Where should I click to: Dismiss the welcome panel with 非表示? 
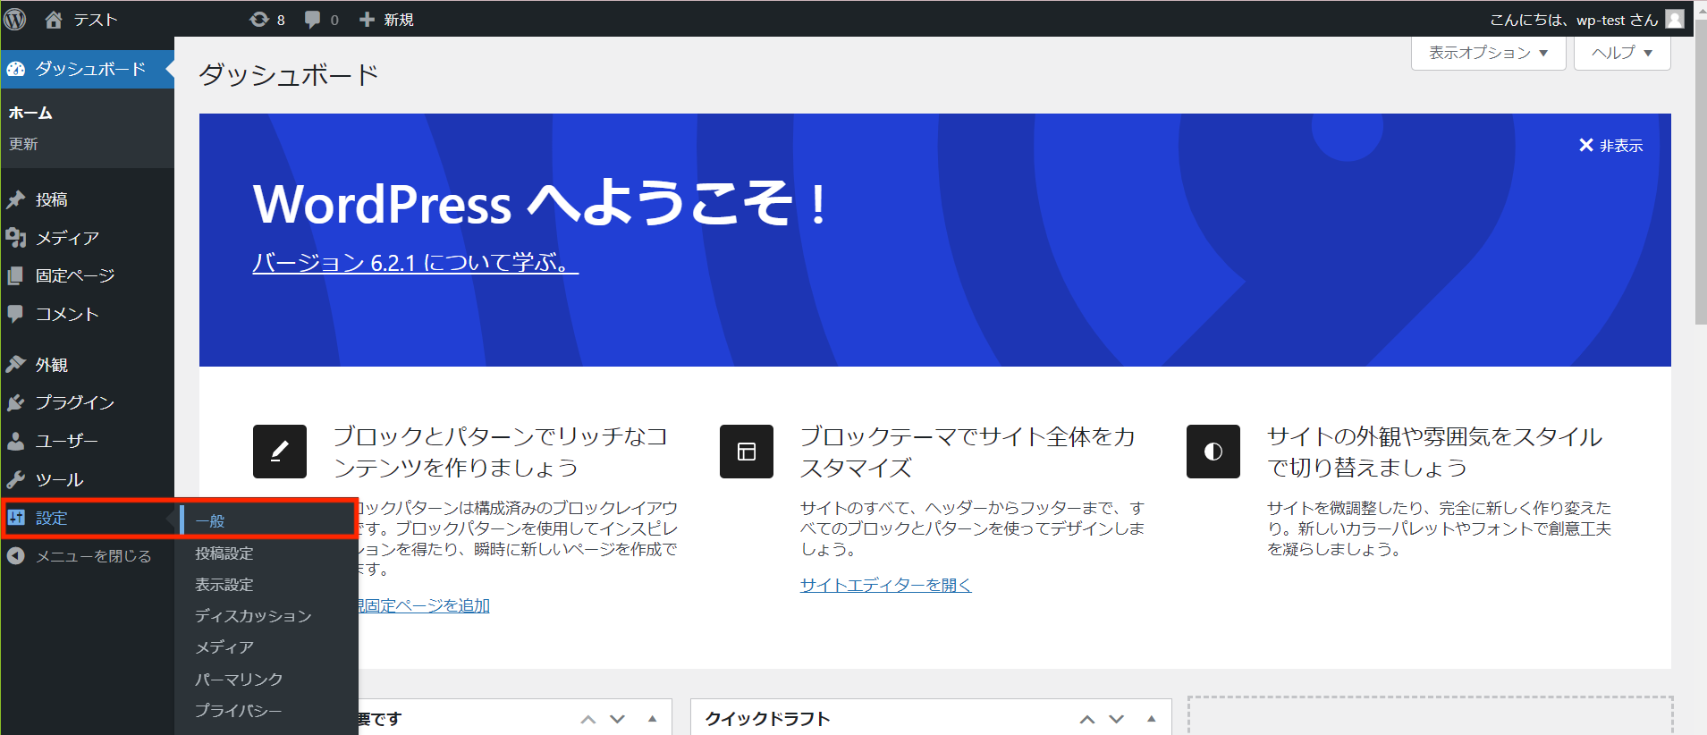coord(1610,146)
